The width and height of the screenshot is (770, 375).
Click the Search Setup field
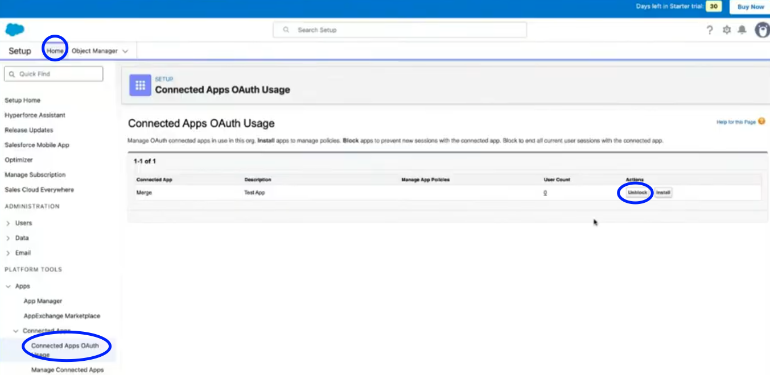400,30
